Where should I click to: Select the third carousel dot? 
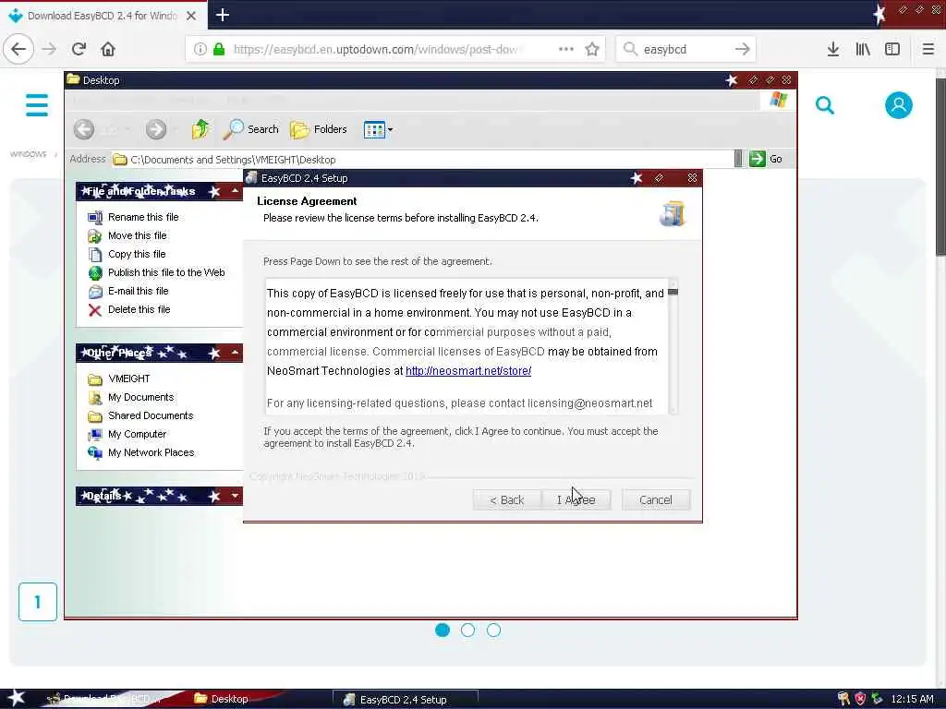click(x=493, y=630)
